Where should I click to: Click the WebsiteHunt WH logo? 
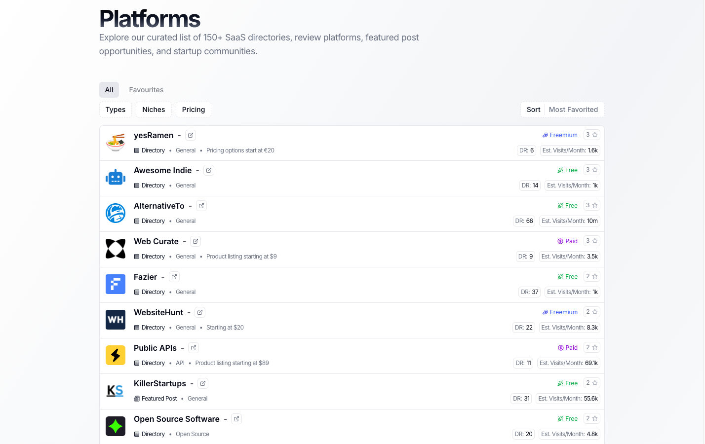coord(116,320)
